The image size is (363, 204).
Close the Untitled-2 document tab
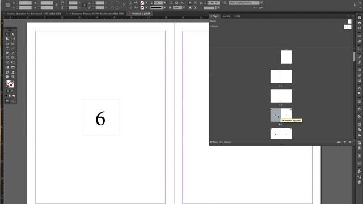(130, 14)
